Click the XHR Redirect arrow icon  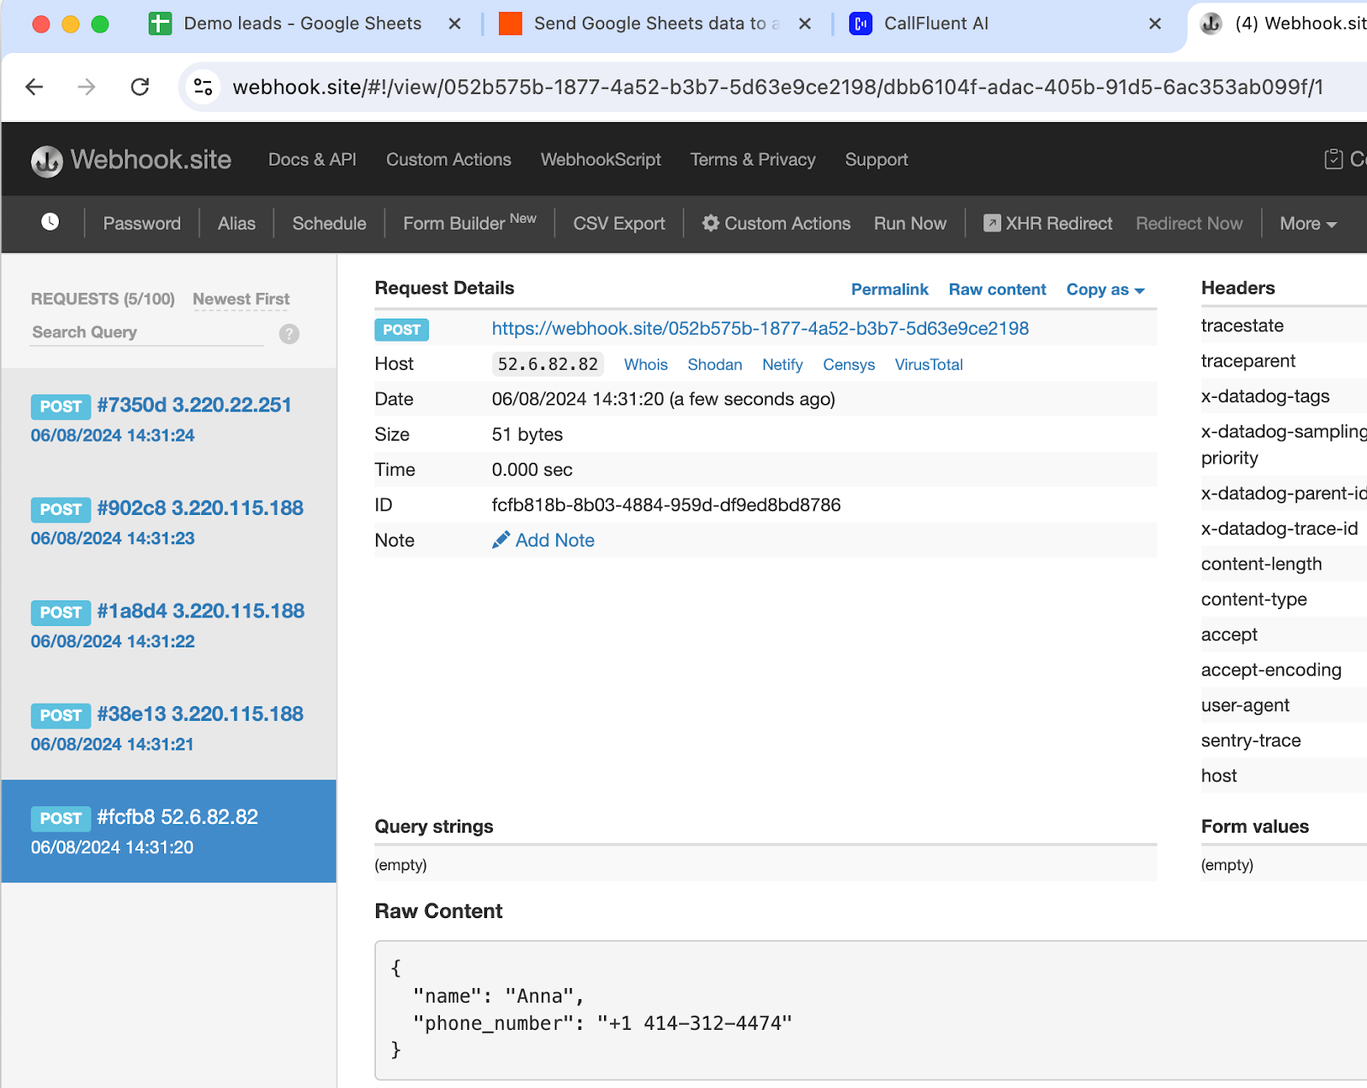tap(992, 223)
